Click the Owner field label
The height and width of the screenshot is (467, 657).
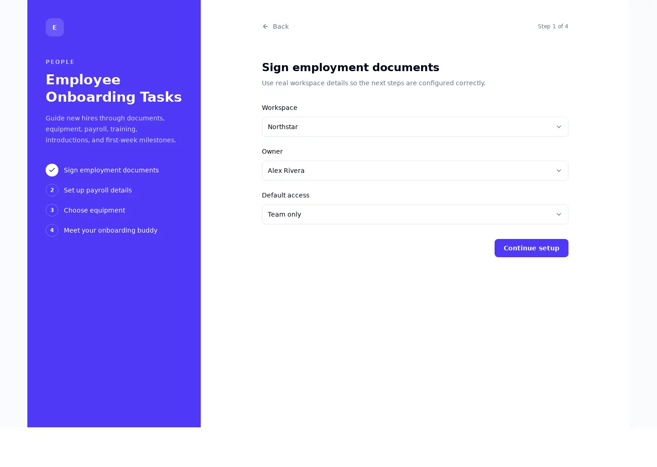(272, 151)
